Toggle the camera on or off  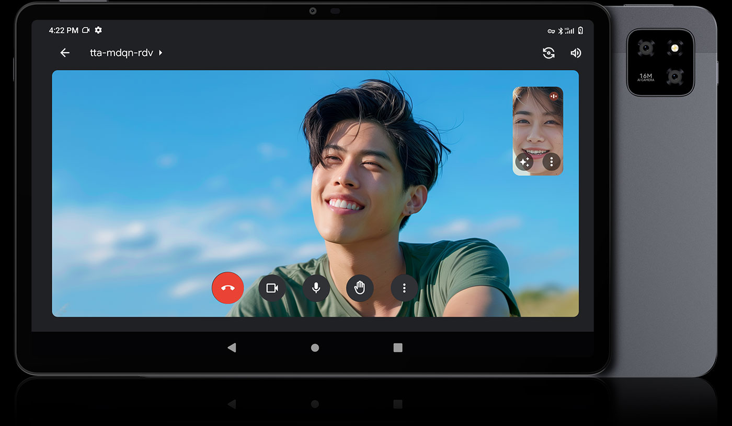coord(272,288)
